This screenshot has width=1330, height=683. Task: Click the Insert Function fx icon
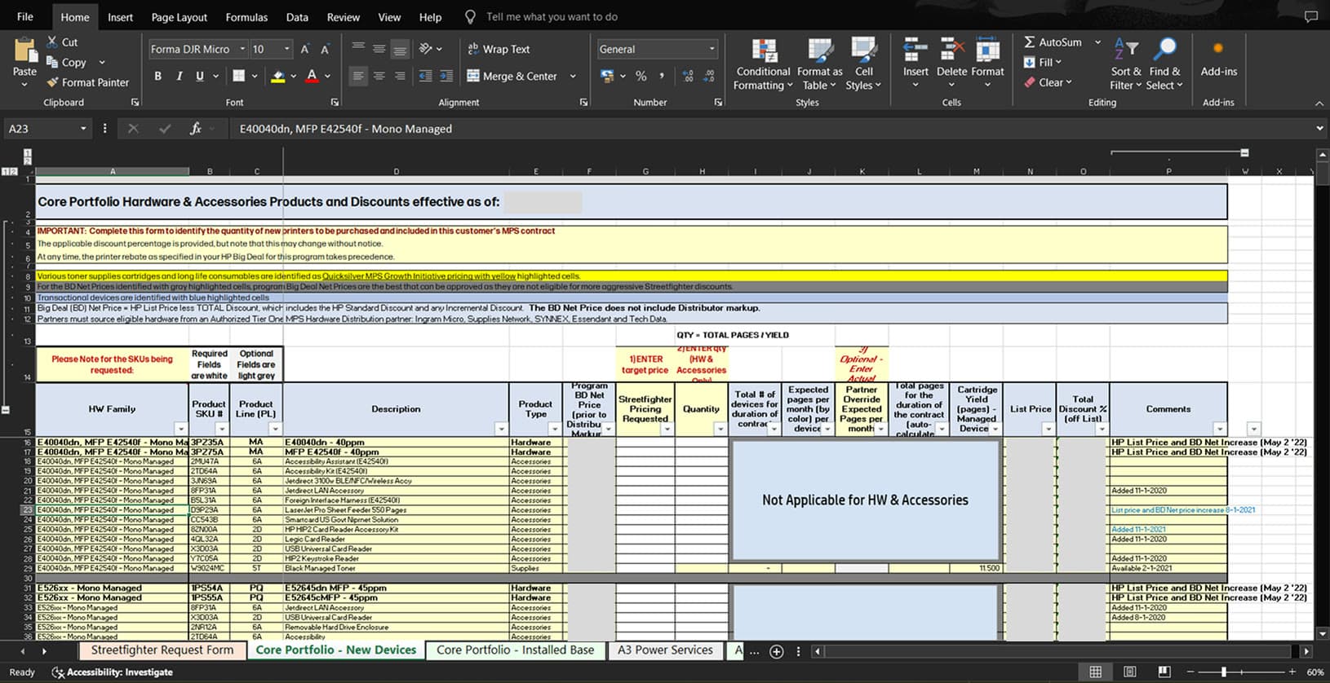click(x=196, y=129)
